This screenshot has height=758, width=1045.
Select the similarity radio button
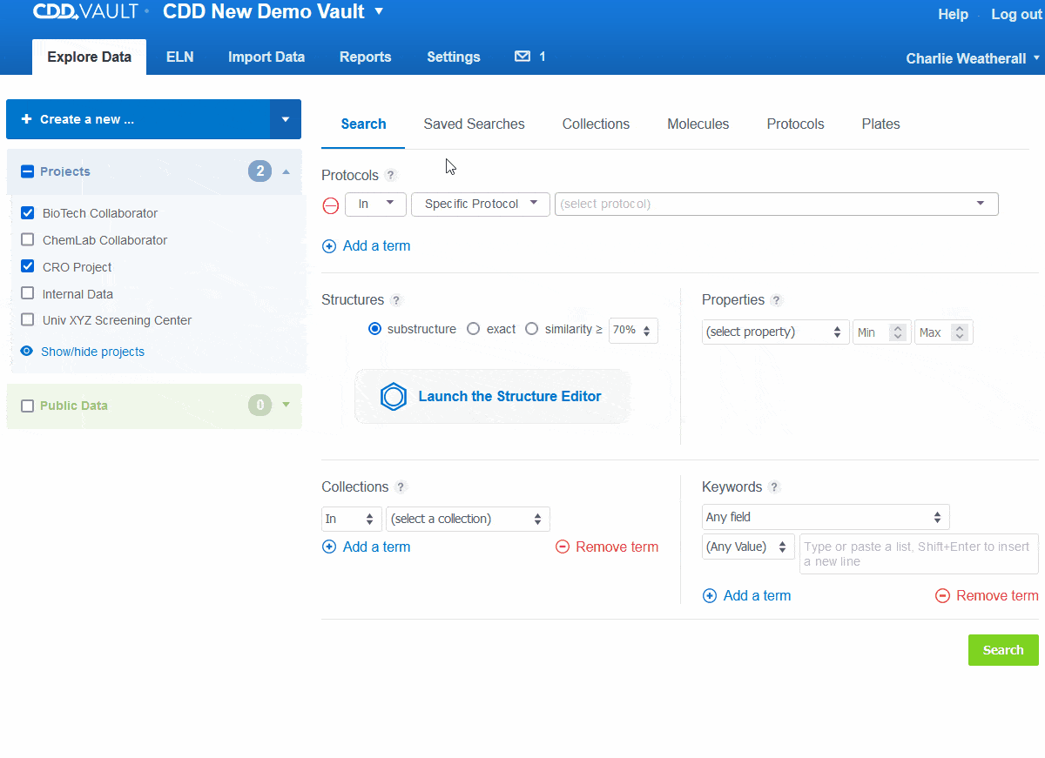pos(532,330)
